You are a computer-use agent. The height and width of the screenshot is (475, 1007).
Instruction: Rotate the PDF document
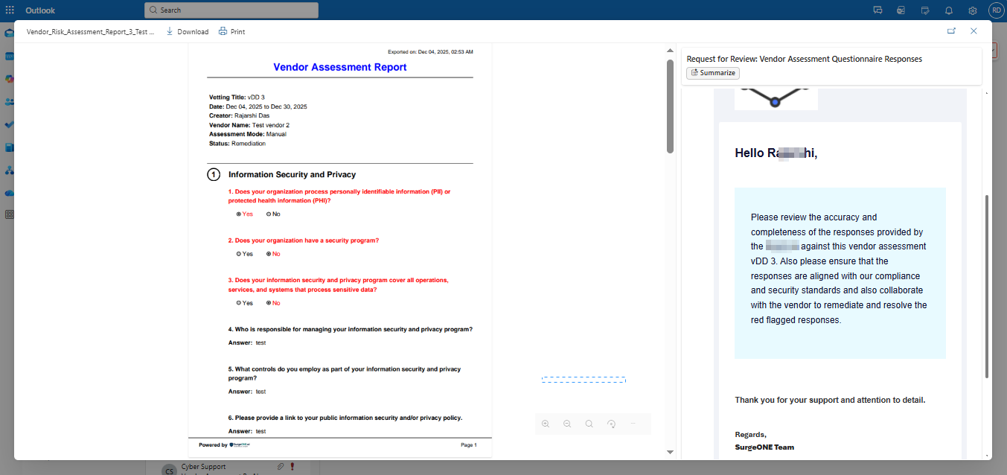click(611, 424)
